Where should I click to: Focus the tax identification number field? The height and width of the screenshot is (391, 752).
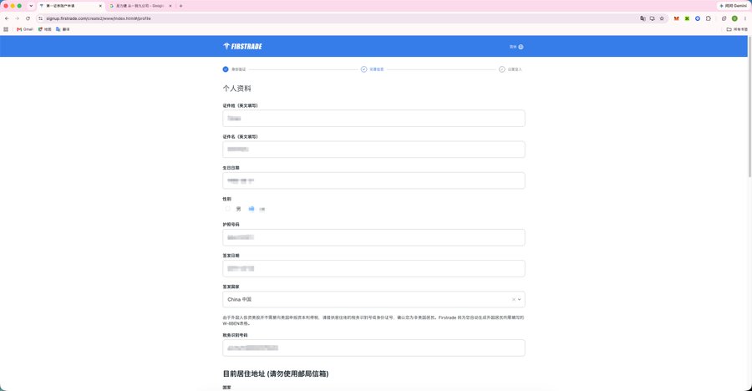click(x=373, y=348)
